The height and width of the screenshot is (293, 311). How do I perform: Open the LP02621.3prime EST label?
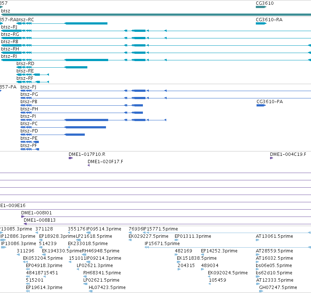95,266
